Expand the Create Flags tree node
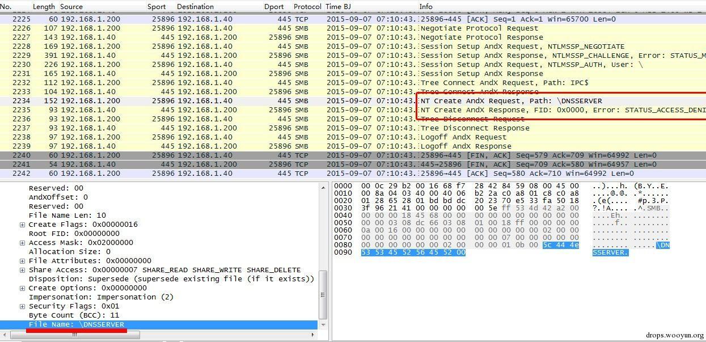706x342 pixels. coord(22,225)
